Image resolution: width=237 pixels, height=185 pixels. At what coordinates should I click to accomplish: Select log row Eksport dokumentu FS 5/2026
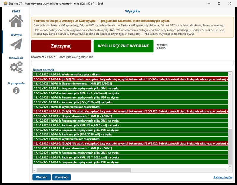(x=130, y=84)
